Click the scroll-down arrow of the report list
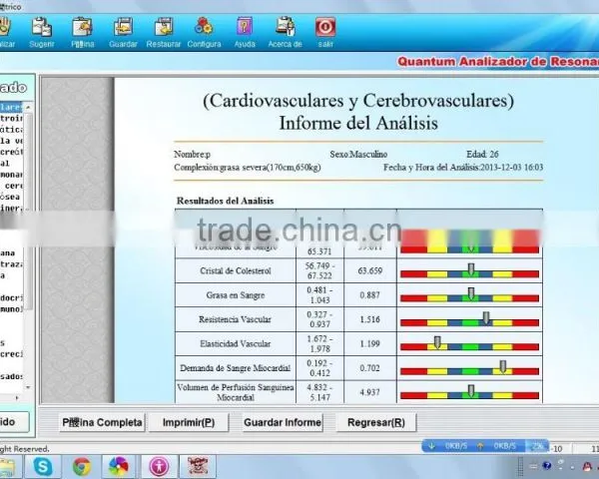The image size is (599, 479). (x=28, y=387)
